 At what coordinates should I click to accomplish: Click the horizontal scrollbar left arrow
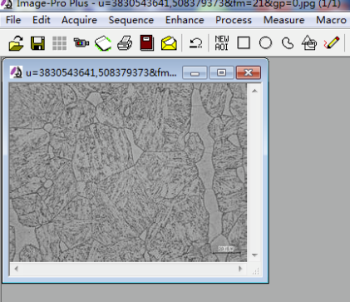17,269
